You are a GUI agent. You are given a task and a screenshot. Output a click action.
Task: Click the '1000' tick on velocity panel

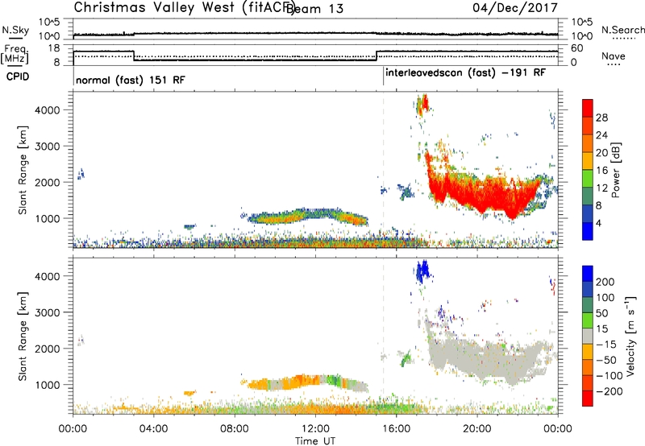(48, 385)
